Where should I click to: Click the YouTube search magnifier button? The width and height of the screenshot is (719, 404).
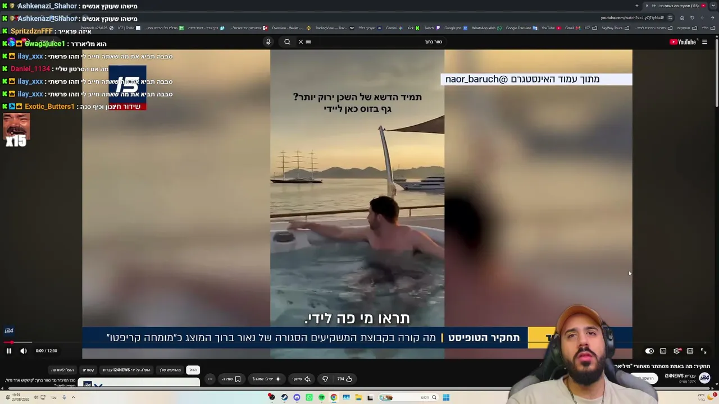[287, 42]
